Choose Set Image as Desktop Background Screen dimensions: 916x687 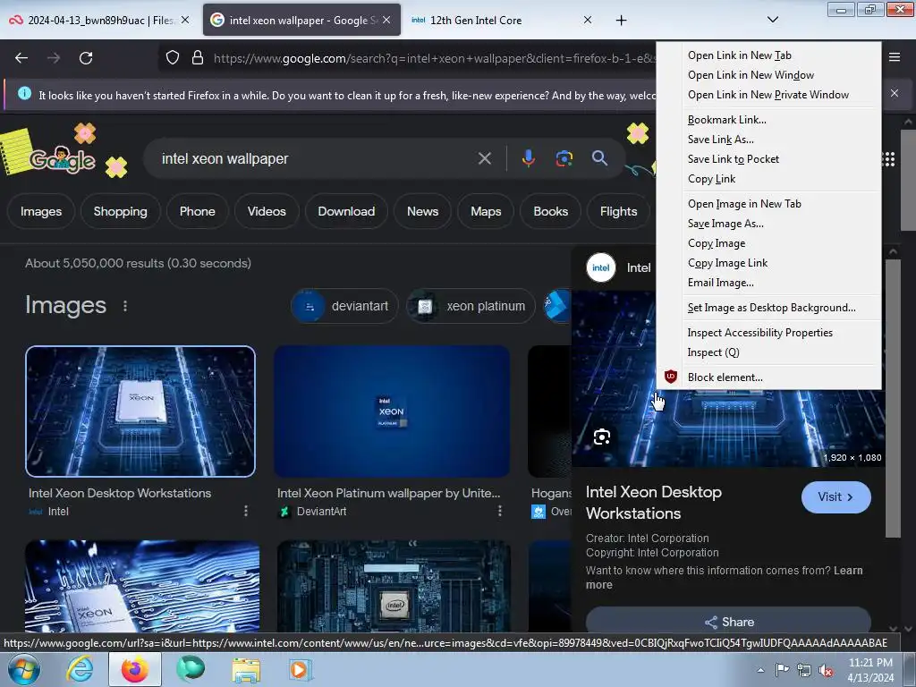coord(771,308)
